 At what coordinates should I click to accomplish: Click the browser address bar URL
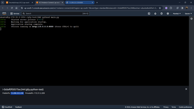click(91, 8)
